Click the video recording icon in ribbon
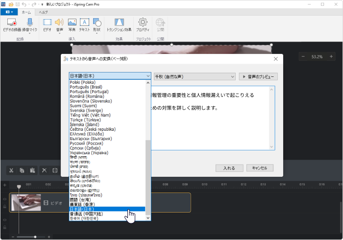This screenshot has height=240, width=343. pyautogui.click(x=12, y=23)
